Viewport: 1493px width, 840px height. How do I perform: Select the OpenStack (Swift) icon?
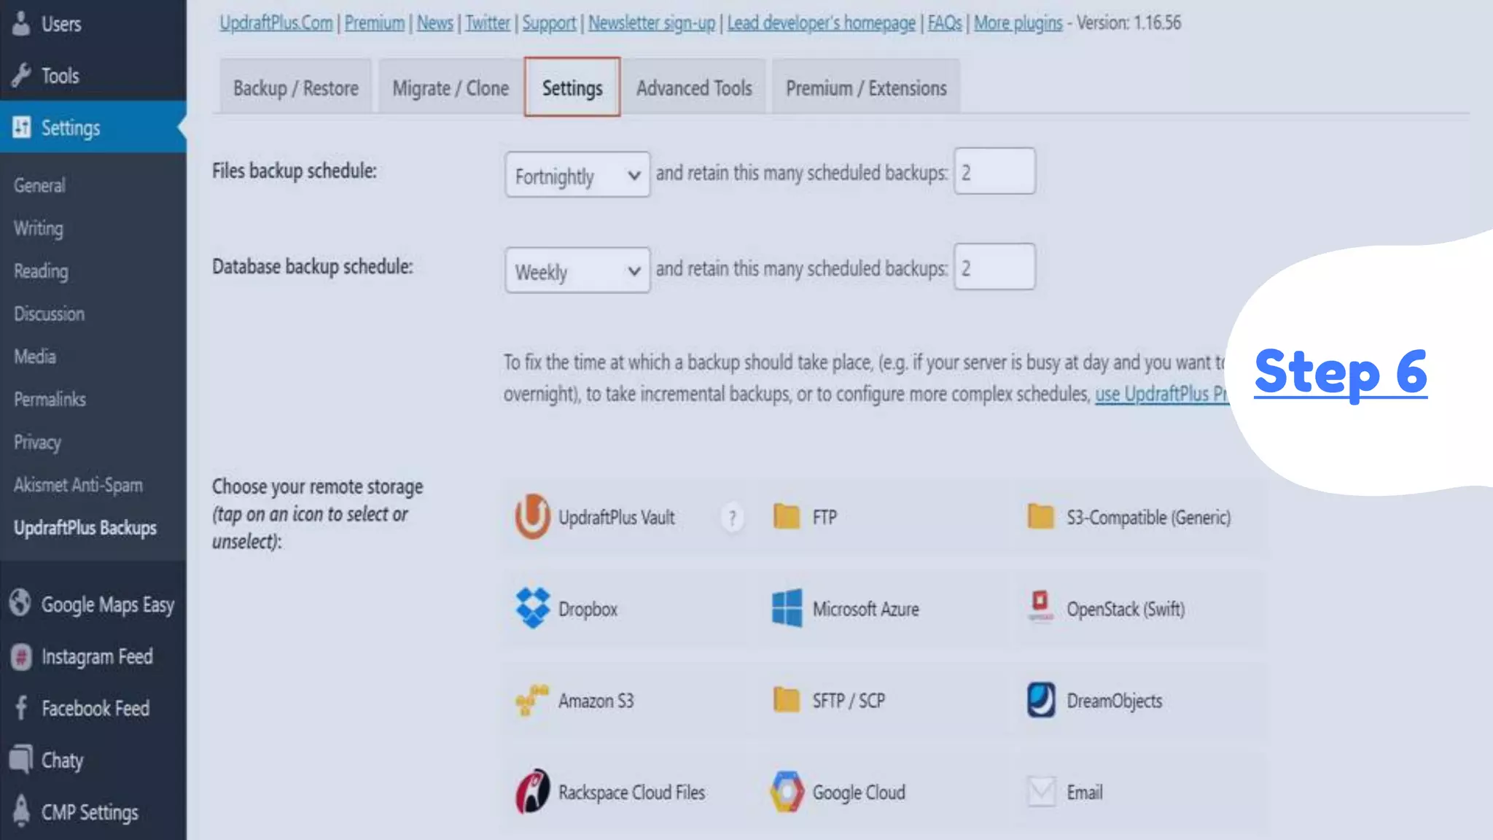click(x=1041, y=608)
